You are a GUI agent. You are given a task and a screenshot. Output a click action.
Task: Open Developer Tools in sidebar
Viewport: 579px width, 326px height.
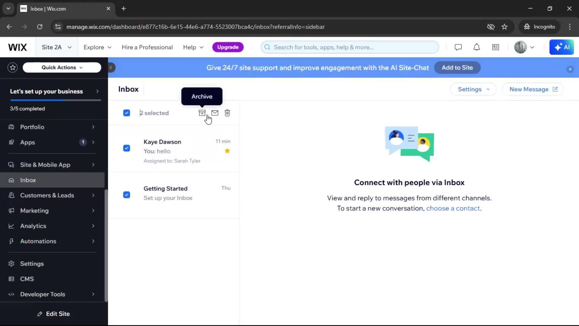[x=52, y=294]
